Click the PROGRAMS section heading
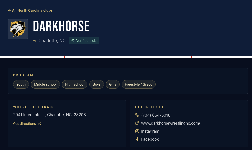The width and height of the screenshot is (252, 150). [x=24, y=75]
